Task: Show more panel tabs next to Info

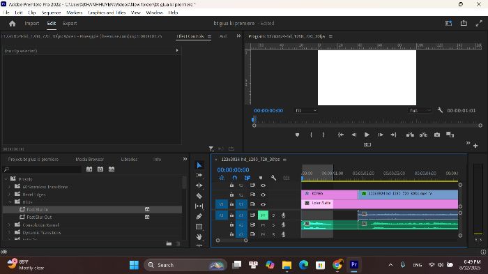Action: tap(185, 159)
